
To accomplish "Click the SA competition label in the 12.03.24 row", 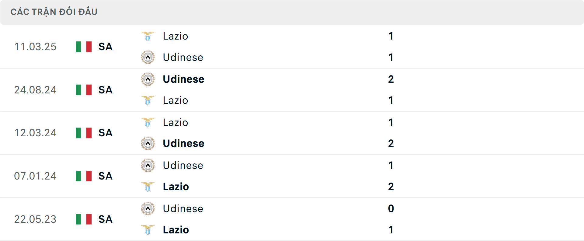I will coord(105,133).
